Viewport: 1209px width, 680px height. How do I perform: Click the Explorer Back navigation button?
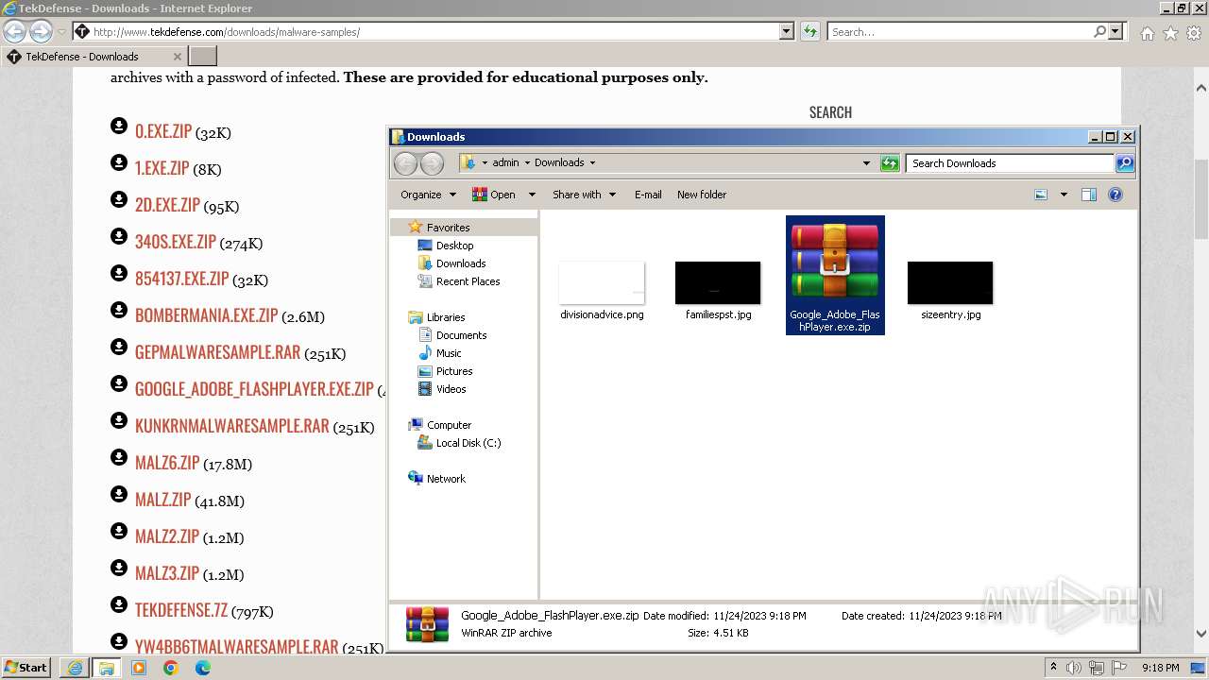pyautogui.click(x=406, y=163)
